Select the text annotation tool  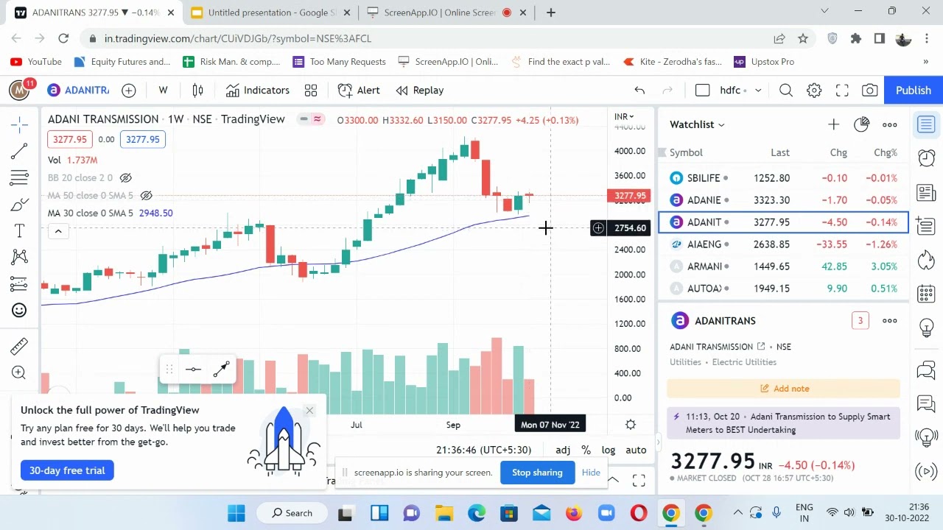pos(19,231)
